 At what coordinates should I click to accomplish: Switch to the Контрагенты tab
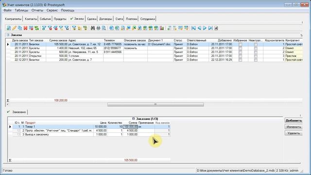coord(13,19)
